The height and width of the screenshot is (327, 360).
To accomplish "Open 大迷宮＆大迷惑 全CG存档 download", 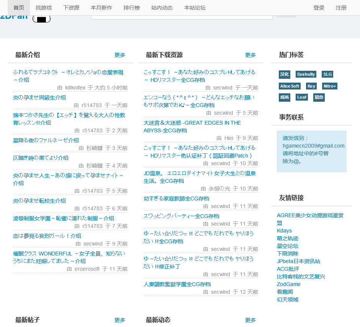I will click(192, 127).
